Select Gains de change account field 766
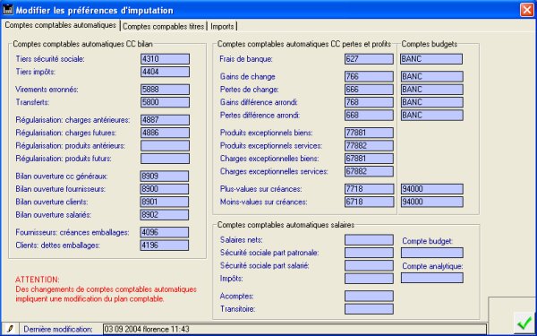The image size is (537, 336). [369, 76]
